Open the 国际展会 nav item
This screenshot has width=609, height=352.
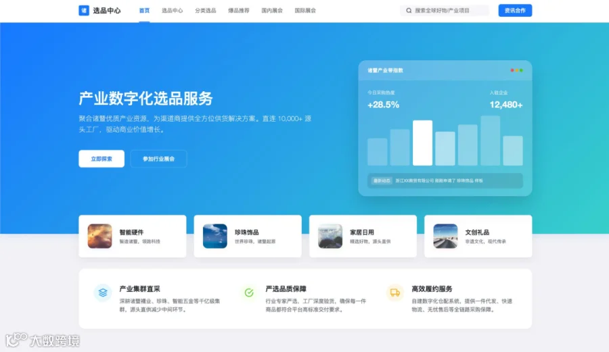point(305,10)
